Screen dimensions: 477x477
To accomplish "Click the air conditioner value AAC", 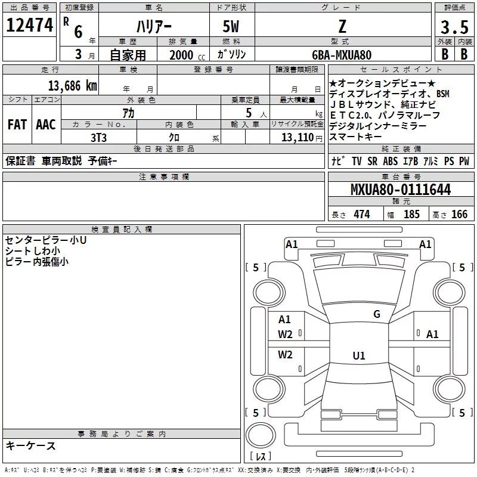I will [x=46, y=125].
